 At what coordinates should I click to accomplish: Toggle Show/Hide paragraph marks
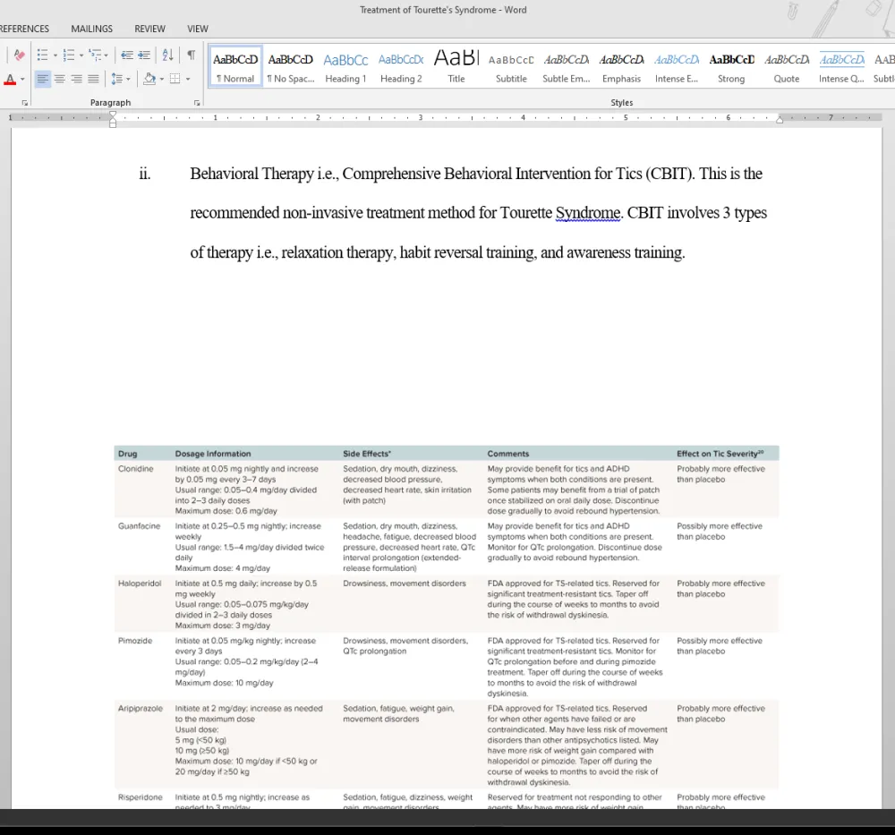tap(192, 55)
